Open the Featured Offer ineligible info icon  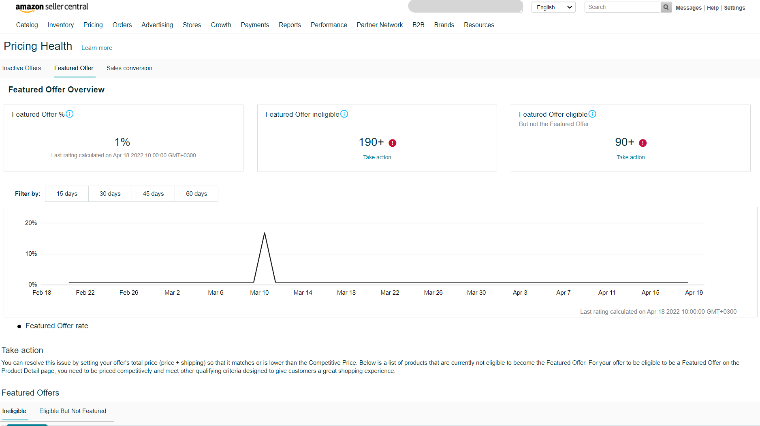pos(344,114)
